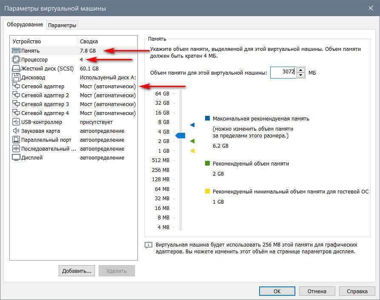Select the Процессор device icon
The width and height of the screenshot is (380, 300).
pos(16,59)
